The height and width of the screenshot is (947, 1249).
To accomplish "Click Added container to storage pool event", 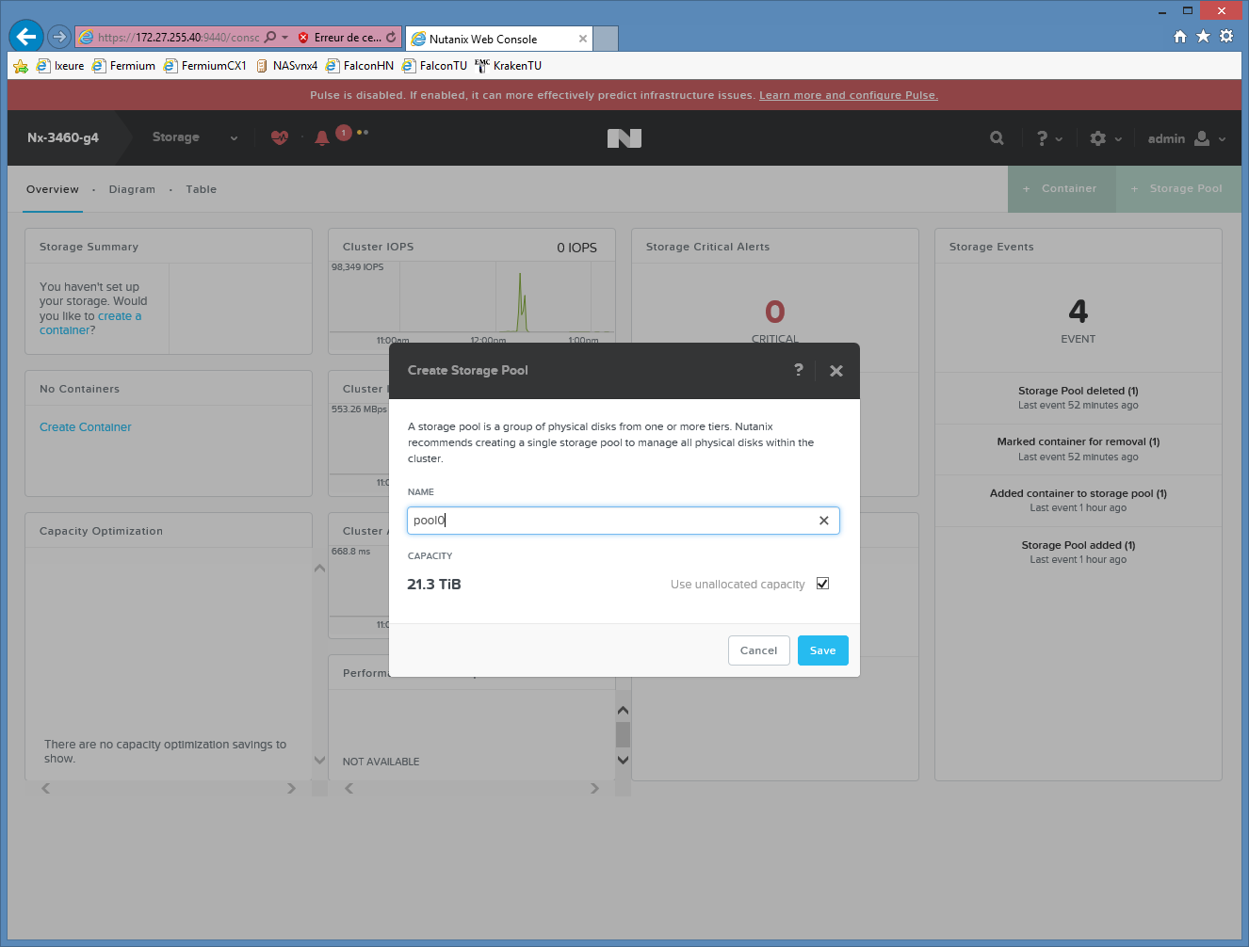I will click(x=1079, y=501).
